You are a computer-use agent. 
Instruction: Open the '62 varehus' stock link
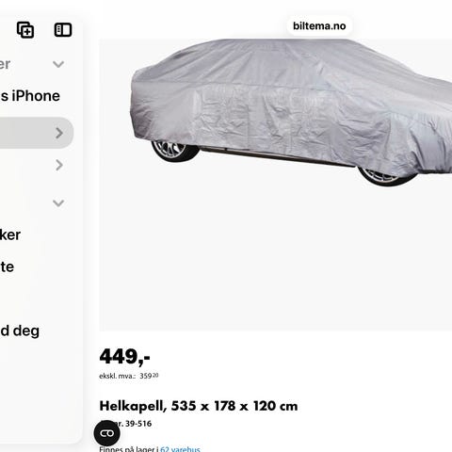pos(180,449)
